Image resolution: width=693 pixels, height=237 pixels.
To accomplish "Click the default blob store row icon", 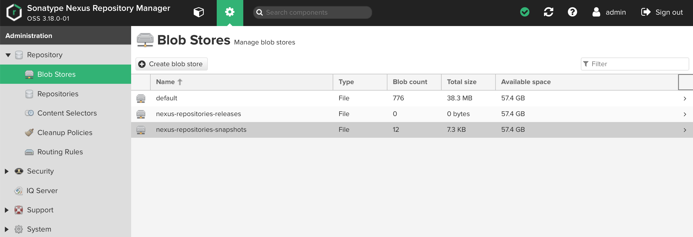I will tap(141, 98).
